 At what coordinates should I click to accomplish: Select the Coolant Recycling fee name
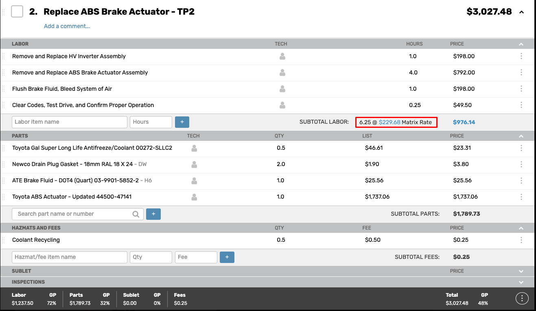click(x=36, y=240)
